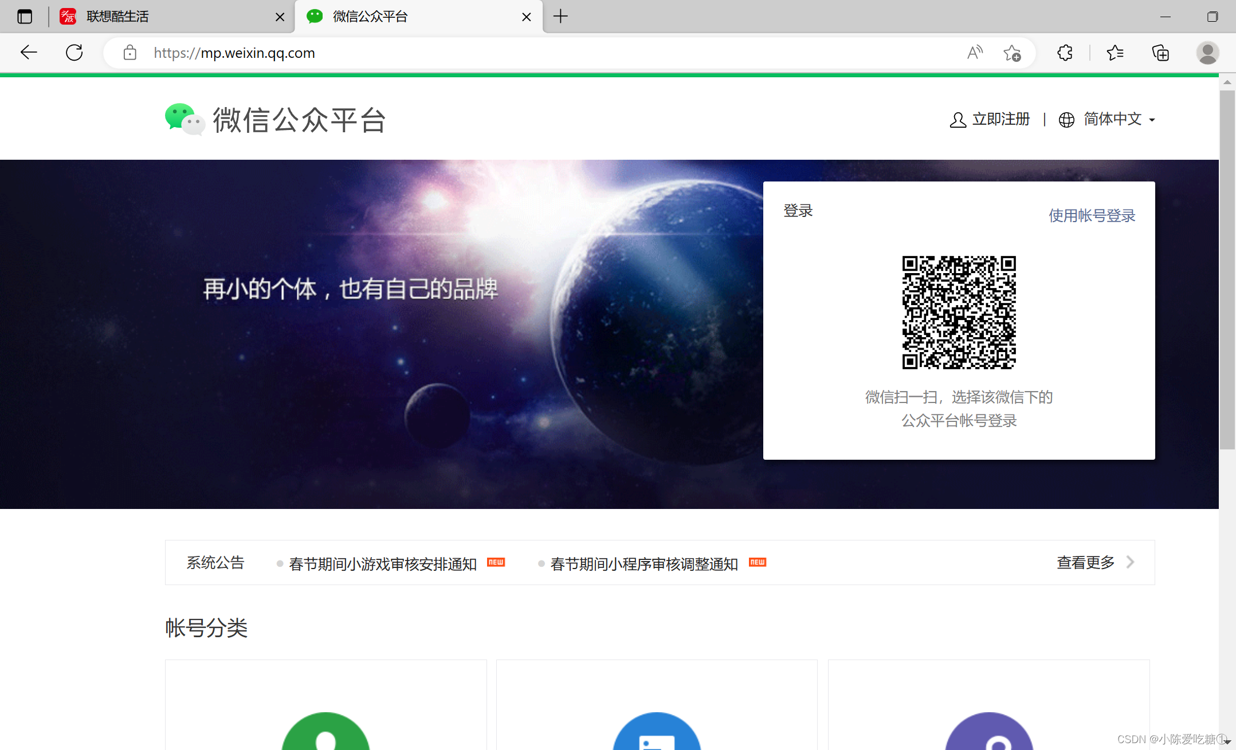Click the vertical page scrollbar
Screen dimensions: 1236x750
point(1227,269)
